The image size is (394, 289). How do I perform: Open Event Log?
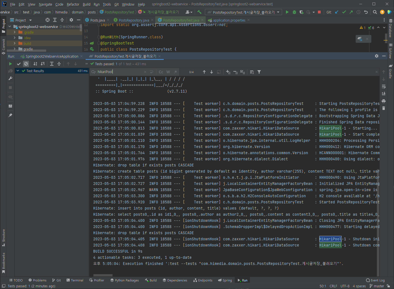375,280
